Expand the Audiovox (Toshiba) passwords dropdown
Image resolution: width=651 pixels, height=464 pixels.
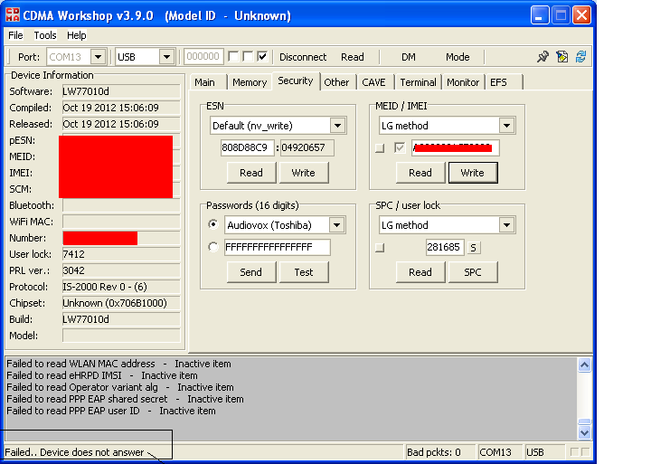tap(337, 225)
